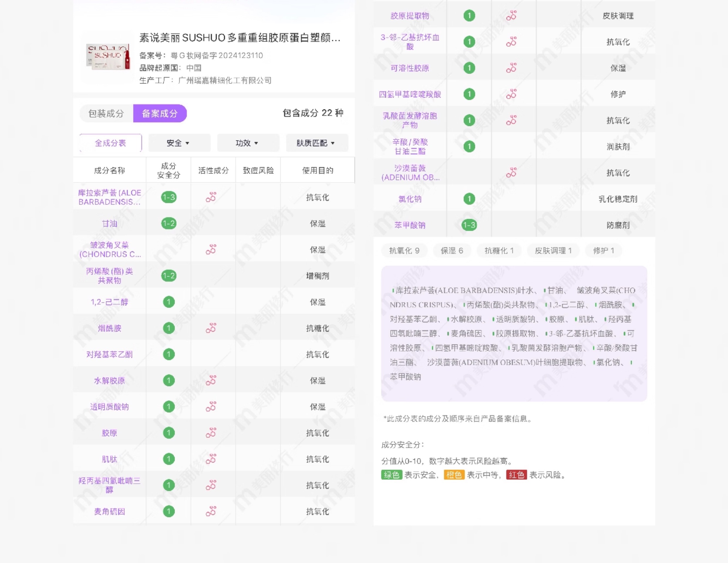Switch to 包装成分 toggle option
Image resolution: width=728 pixels, height=563 pixels.
106,113
